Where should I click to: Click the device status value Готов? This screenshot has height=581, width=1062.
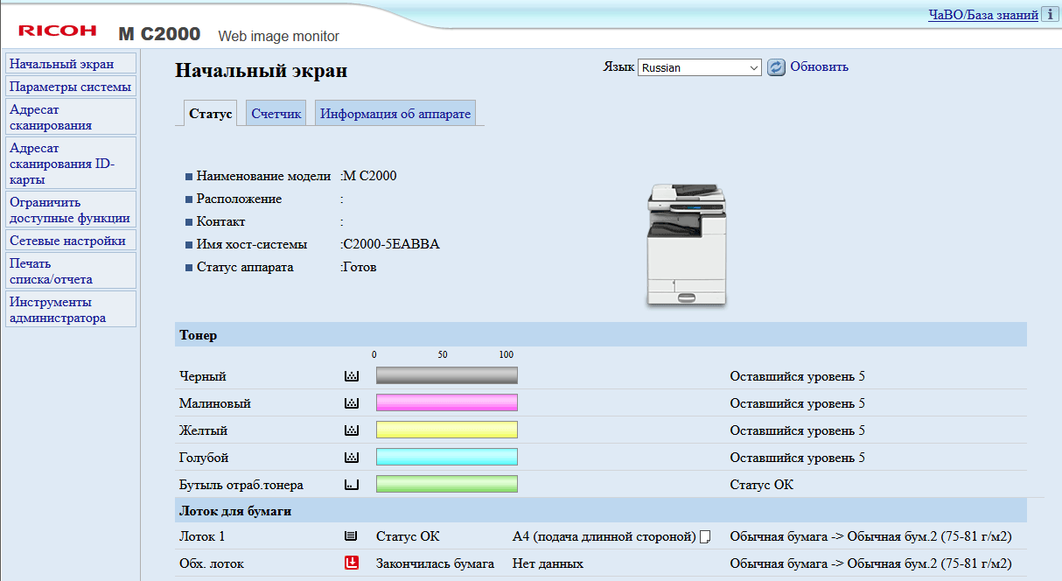click(360, 267)
